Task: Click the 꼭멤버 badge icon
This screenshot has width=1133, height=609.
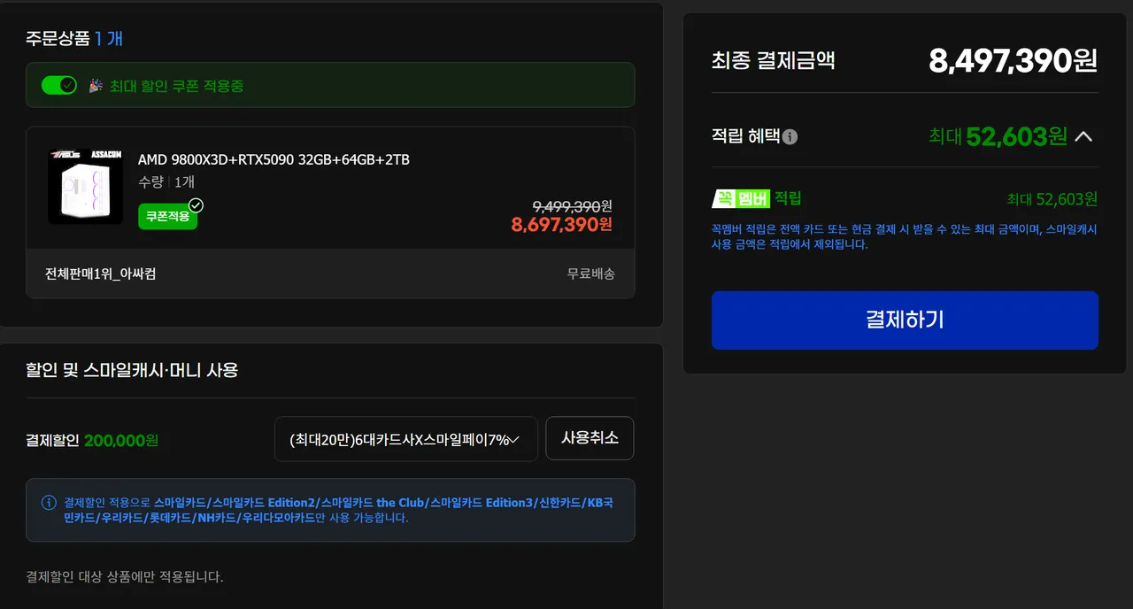Action: point(741,198)
